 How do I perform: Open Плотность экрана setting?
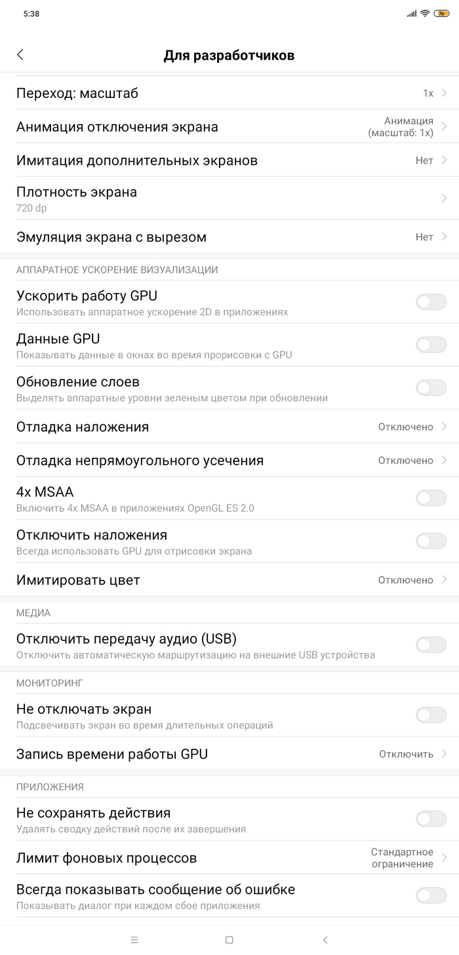coord(229,198)
